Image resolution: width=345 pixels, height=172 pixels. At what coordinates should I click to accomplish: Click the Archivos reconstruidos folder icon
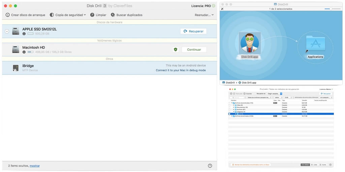tap(234, 103)
